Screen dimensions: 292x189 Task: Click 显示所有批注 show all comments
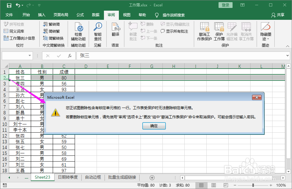(174, 31)
